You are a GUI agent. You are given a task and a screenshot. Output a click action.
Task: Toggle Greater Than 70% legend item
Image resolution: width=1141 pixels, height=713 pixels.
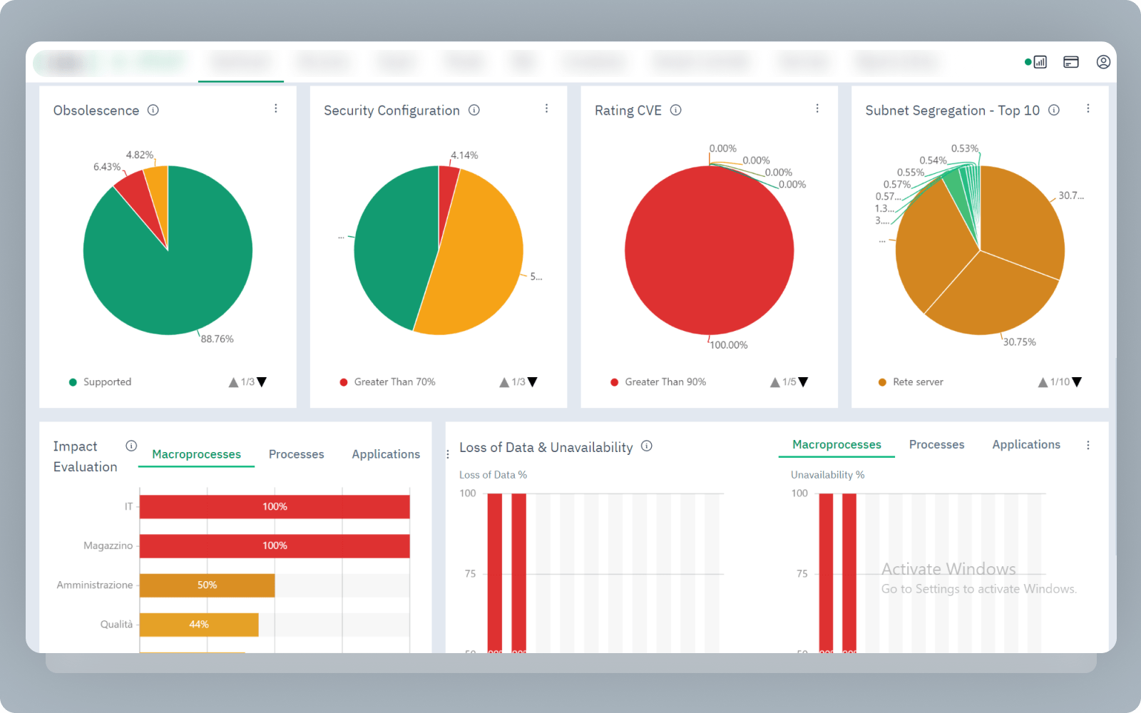click(x=388, y=382)
